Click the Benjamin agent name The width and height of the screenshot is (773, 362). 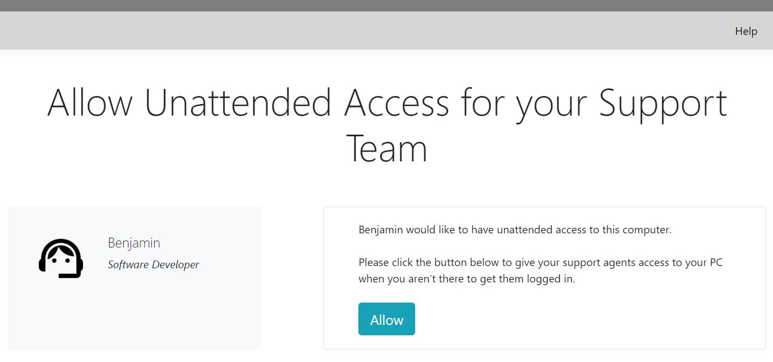[x=134, y=243]
